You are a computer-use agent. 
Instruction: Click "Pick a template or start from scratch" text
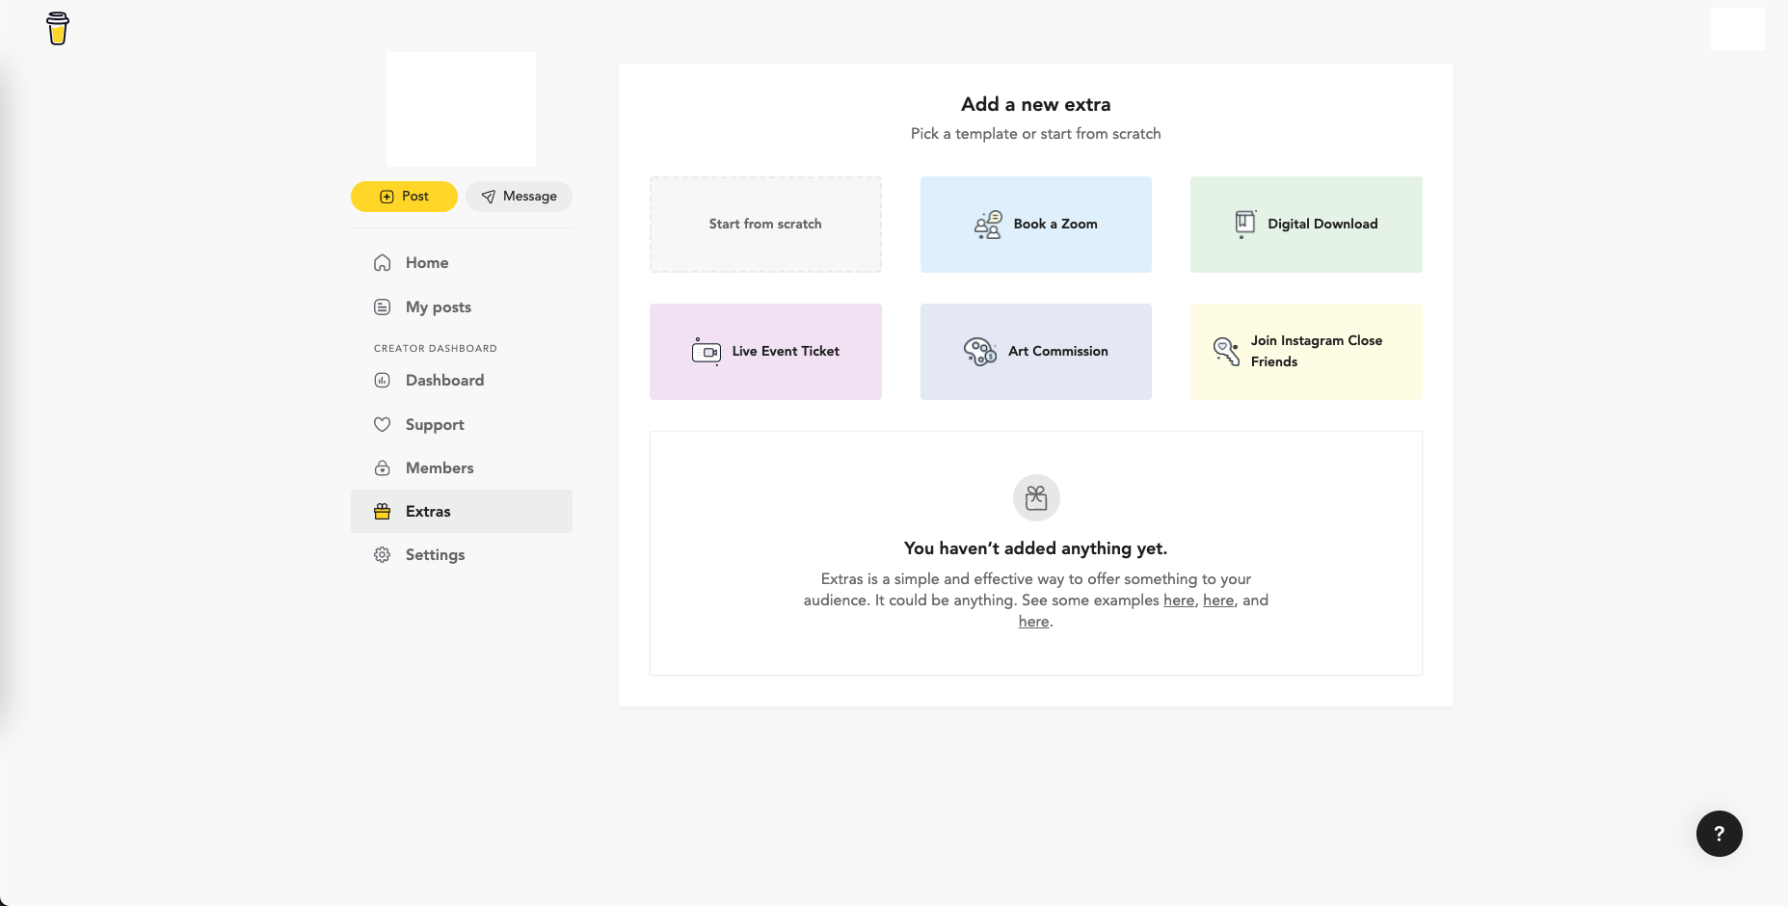[1036, 134]
